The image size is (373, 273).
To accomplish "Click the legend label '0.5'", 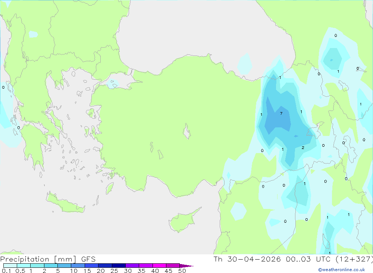I will point(20,271).
